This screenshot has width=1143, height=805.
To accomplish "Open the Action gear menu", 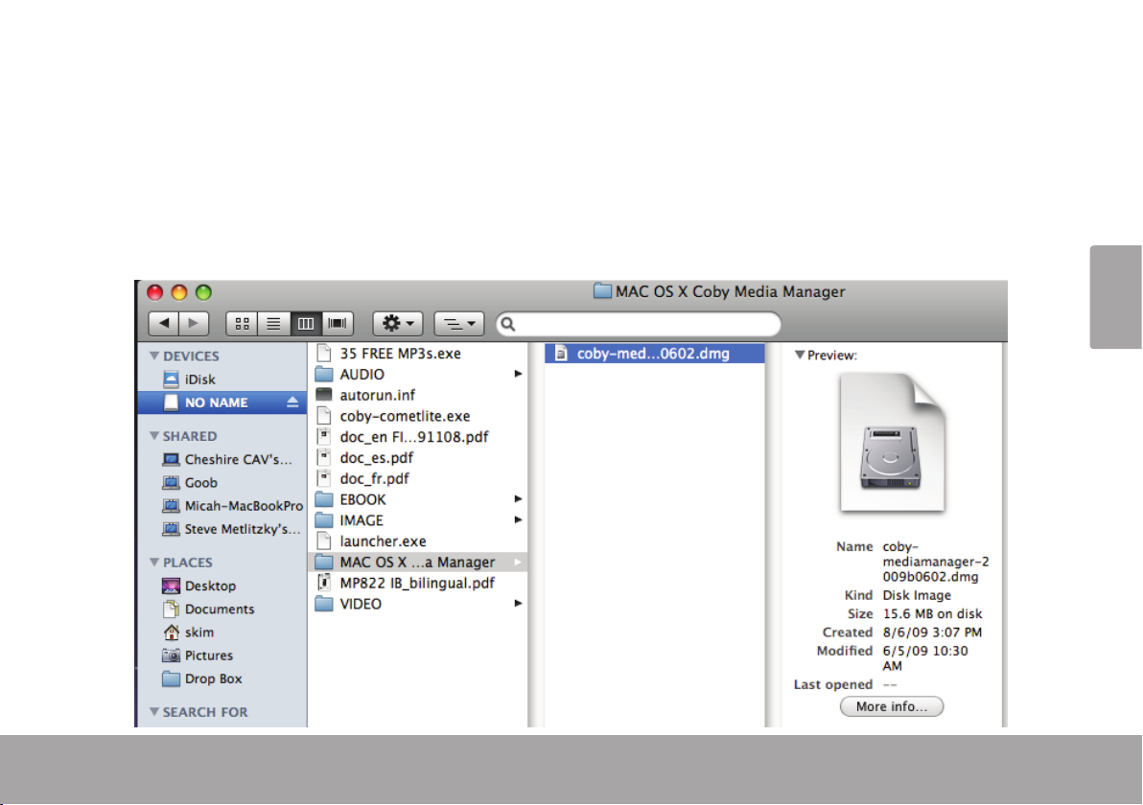I will click(398, 324).
